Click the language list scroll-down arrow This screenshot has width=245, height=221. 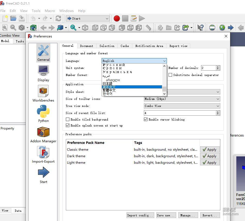coord(164,94)
